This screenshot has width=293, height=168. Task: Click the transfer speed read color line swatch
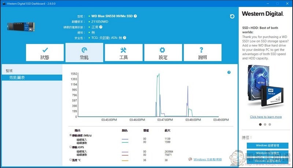(125, 142)
